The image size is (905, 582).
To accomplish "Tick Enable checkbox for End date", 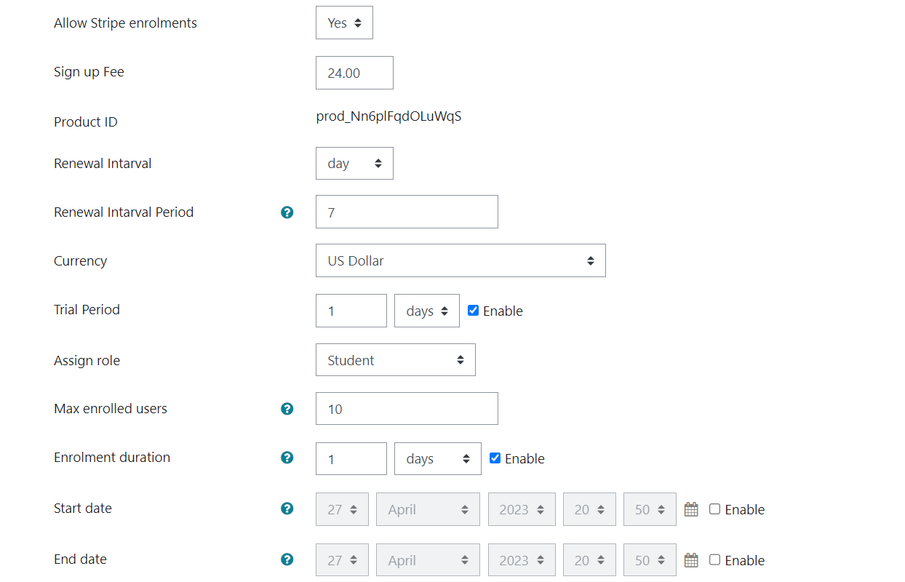I will pos(715,560).
